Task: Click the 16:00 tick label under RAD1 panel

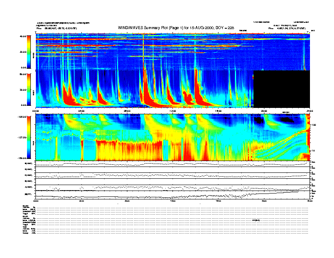Action: coord(218,111)
